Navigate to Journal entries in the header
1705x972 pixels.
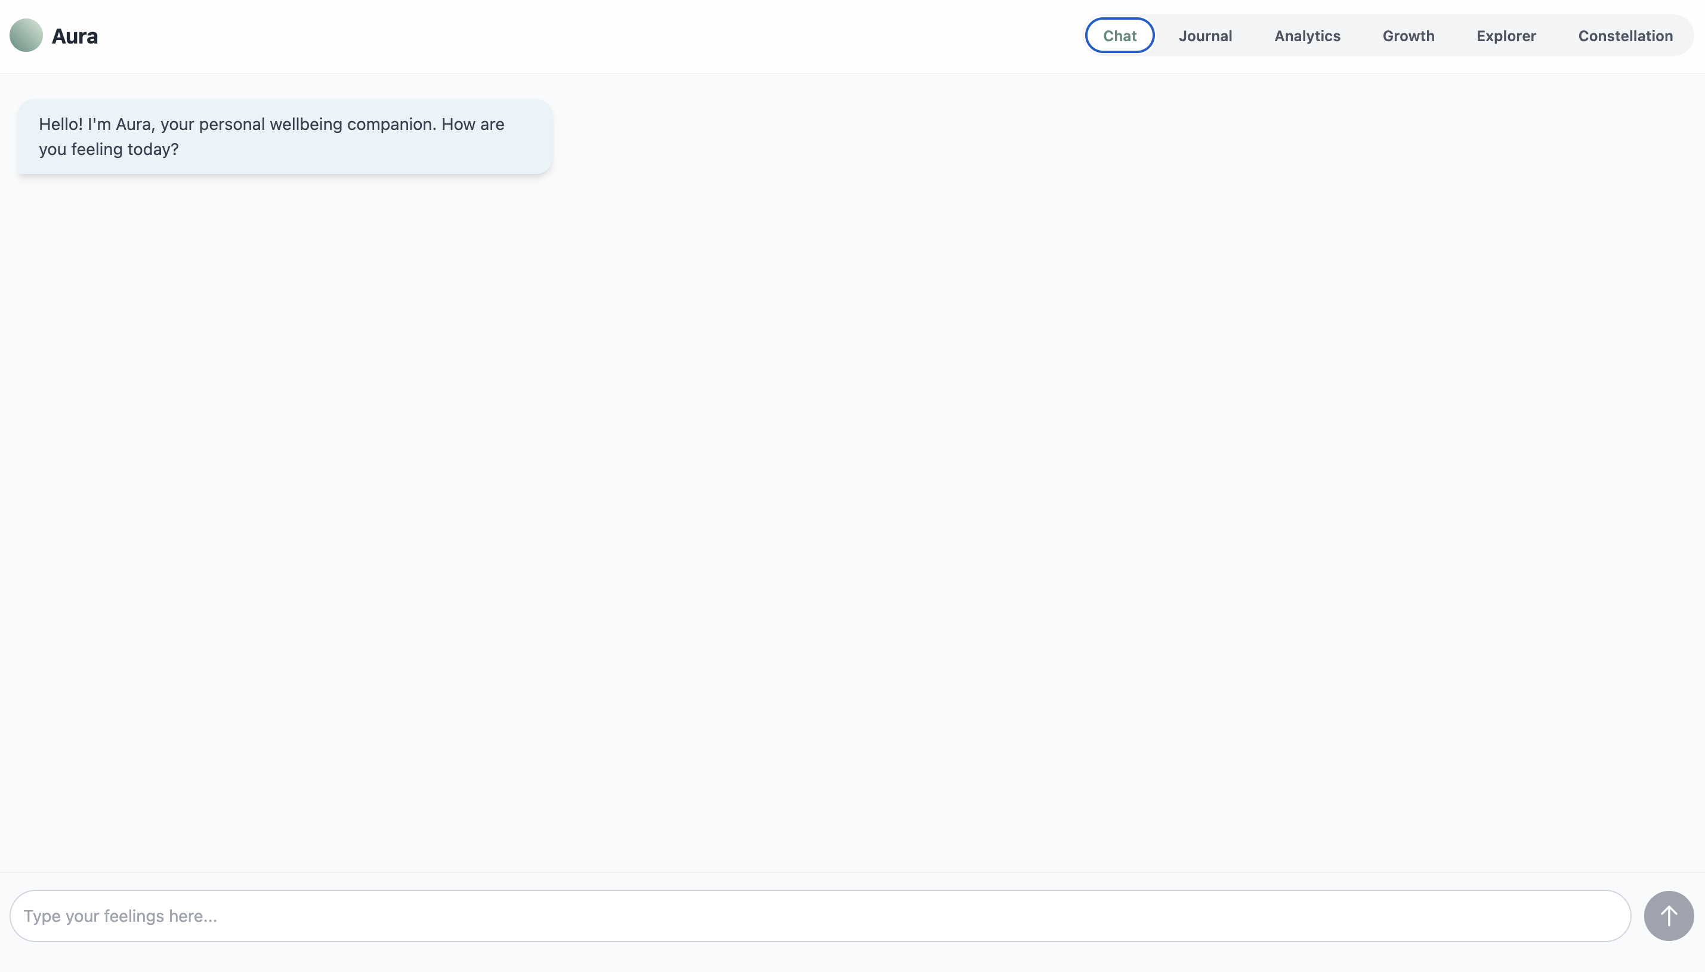[x=1205, y=36]
